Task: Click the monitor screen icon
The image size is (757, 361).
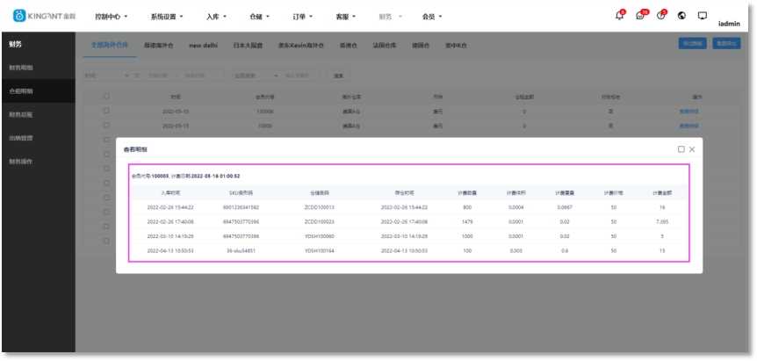Action: 702,16
